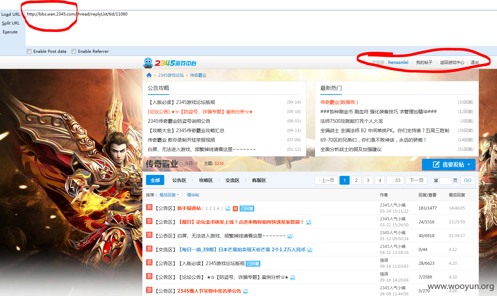Open 我的帖子 link
497x296 pixels.
click(x=424, y=63)
